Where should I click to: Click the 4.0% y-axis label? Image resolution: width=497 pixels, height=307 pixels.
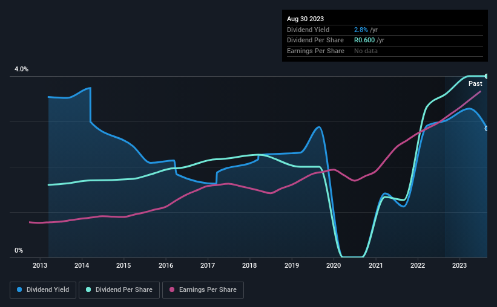pyautogui.click(x=21, y=69)
